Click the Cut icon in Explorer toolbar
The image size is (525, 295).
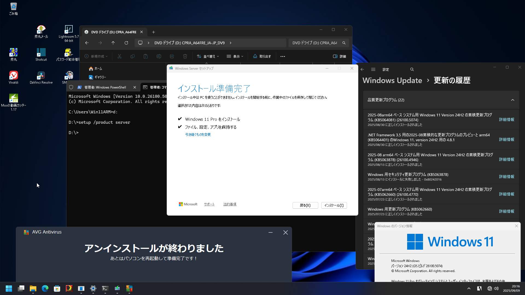(x=119, y=56)
